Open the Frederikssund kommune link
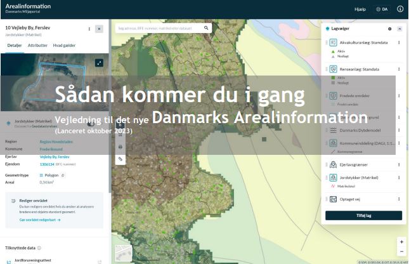 pos(51,149)
